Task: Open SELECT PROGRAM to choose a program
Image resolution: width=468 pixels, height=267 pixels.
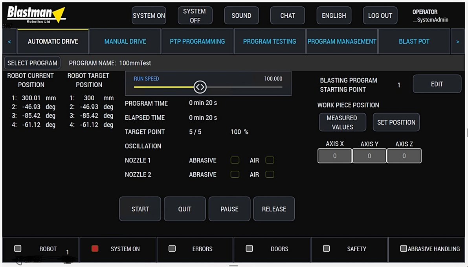Action: (x=32, y=63)
